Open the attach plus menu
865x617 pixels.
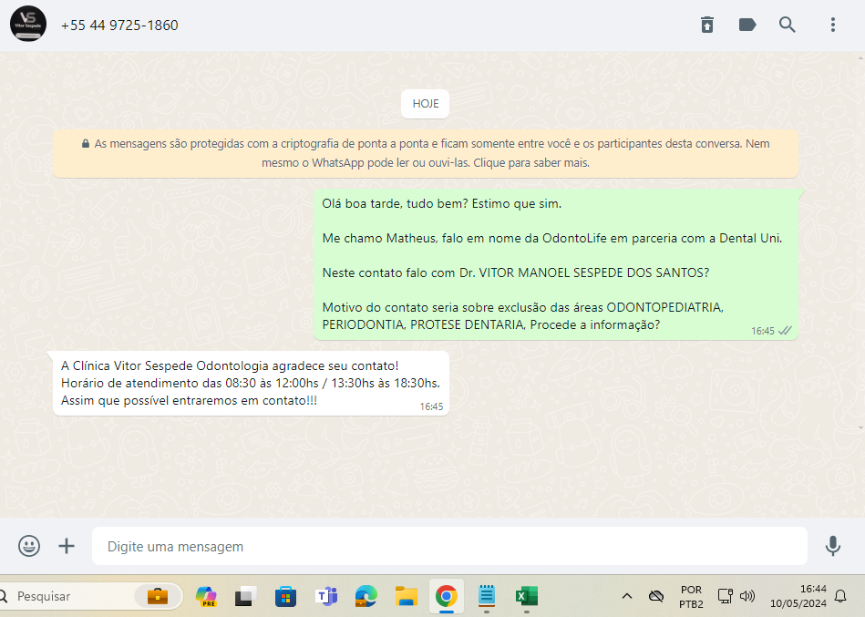tap(67, 546)
